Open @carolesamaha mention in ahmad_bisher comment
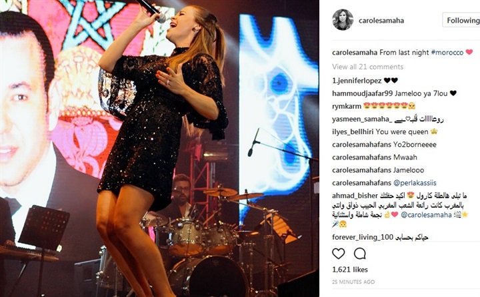 click(x=426, y=215)
